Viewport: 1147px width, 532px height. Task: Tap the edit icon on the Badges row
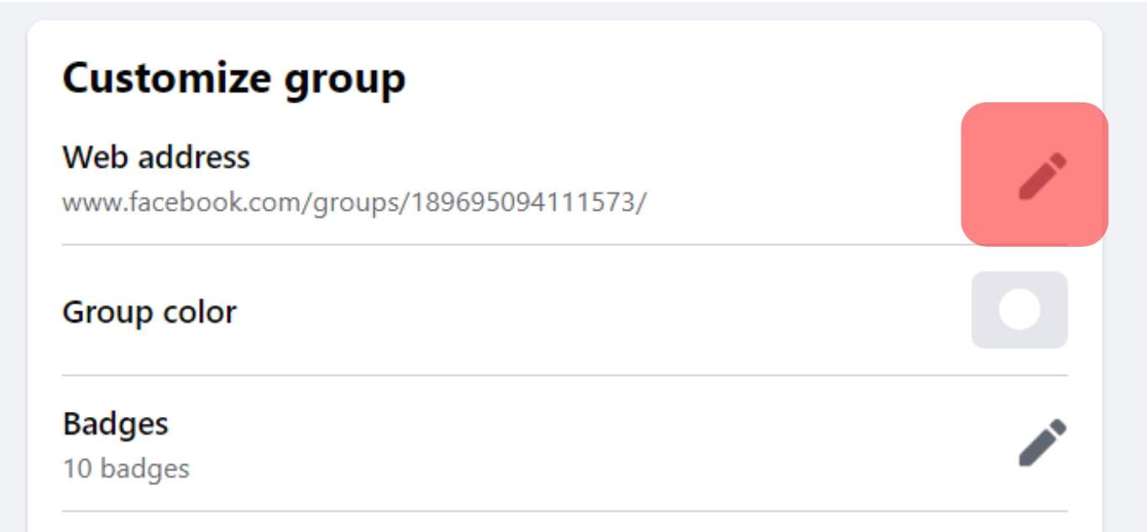[1042, 442]
